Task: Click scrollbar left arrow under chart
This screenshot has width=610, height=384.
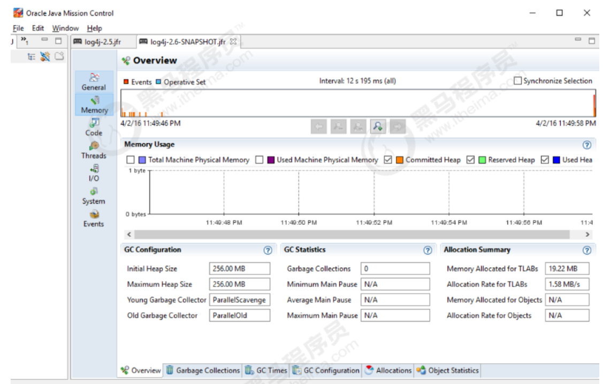Action: [x=129, y=234]
